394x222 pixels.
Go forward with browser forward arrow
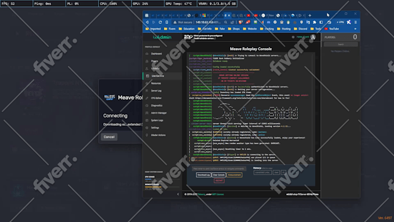(x=154, y=22)
